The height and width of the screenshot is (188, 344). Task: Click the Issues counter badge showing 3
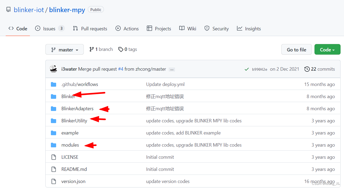point(61,28)
